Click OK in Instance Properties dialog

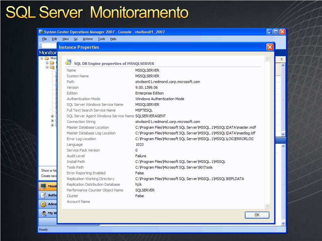click(257, 215)
